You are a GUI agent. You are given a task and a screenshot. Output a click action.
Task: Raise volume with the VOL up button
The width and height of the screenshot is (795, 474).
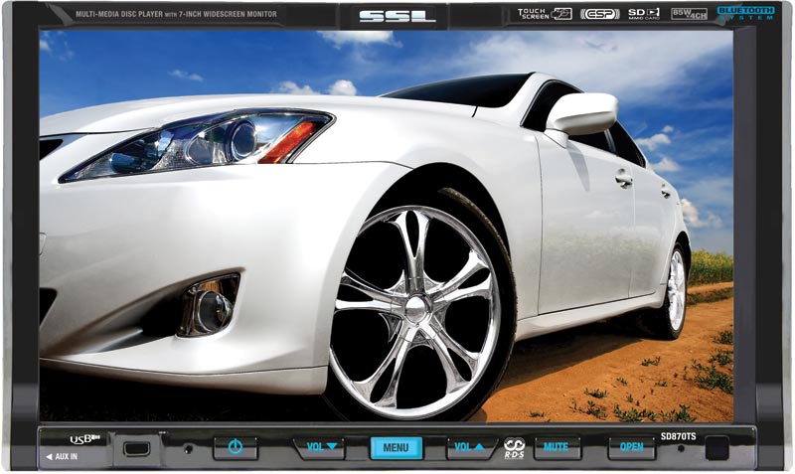[472, 447]
